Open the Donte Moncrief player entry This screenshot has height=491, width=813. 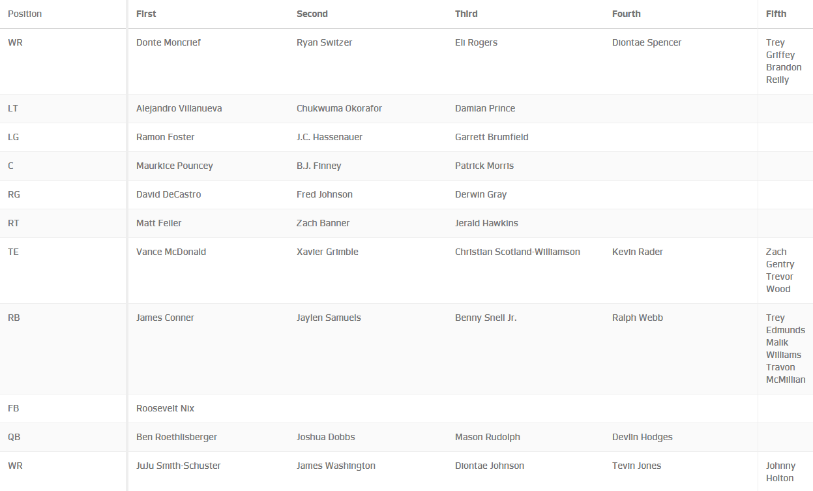(168, 42)
